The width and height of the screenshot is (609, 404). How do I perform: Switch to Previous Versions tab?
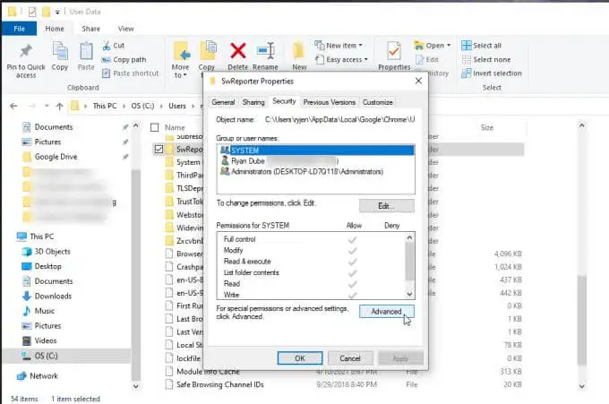pyautogui.click(x=330, y=102)
